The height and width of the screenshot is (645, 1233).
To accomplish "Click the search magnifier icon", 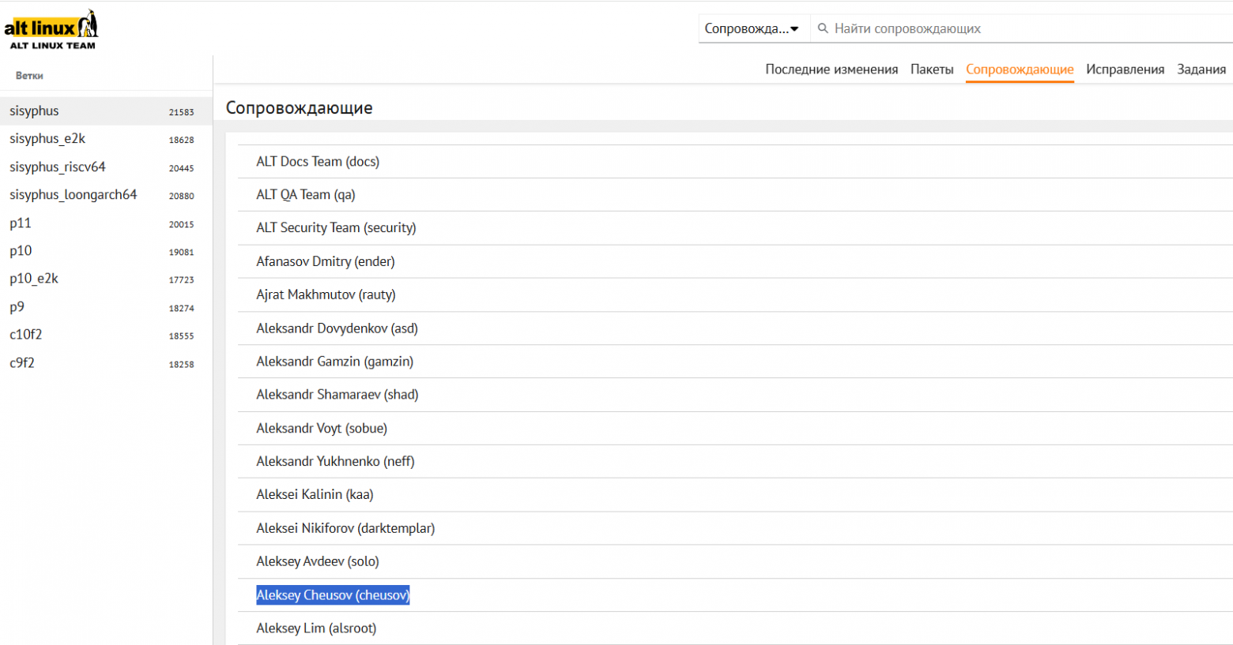I will coord(823,28).
